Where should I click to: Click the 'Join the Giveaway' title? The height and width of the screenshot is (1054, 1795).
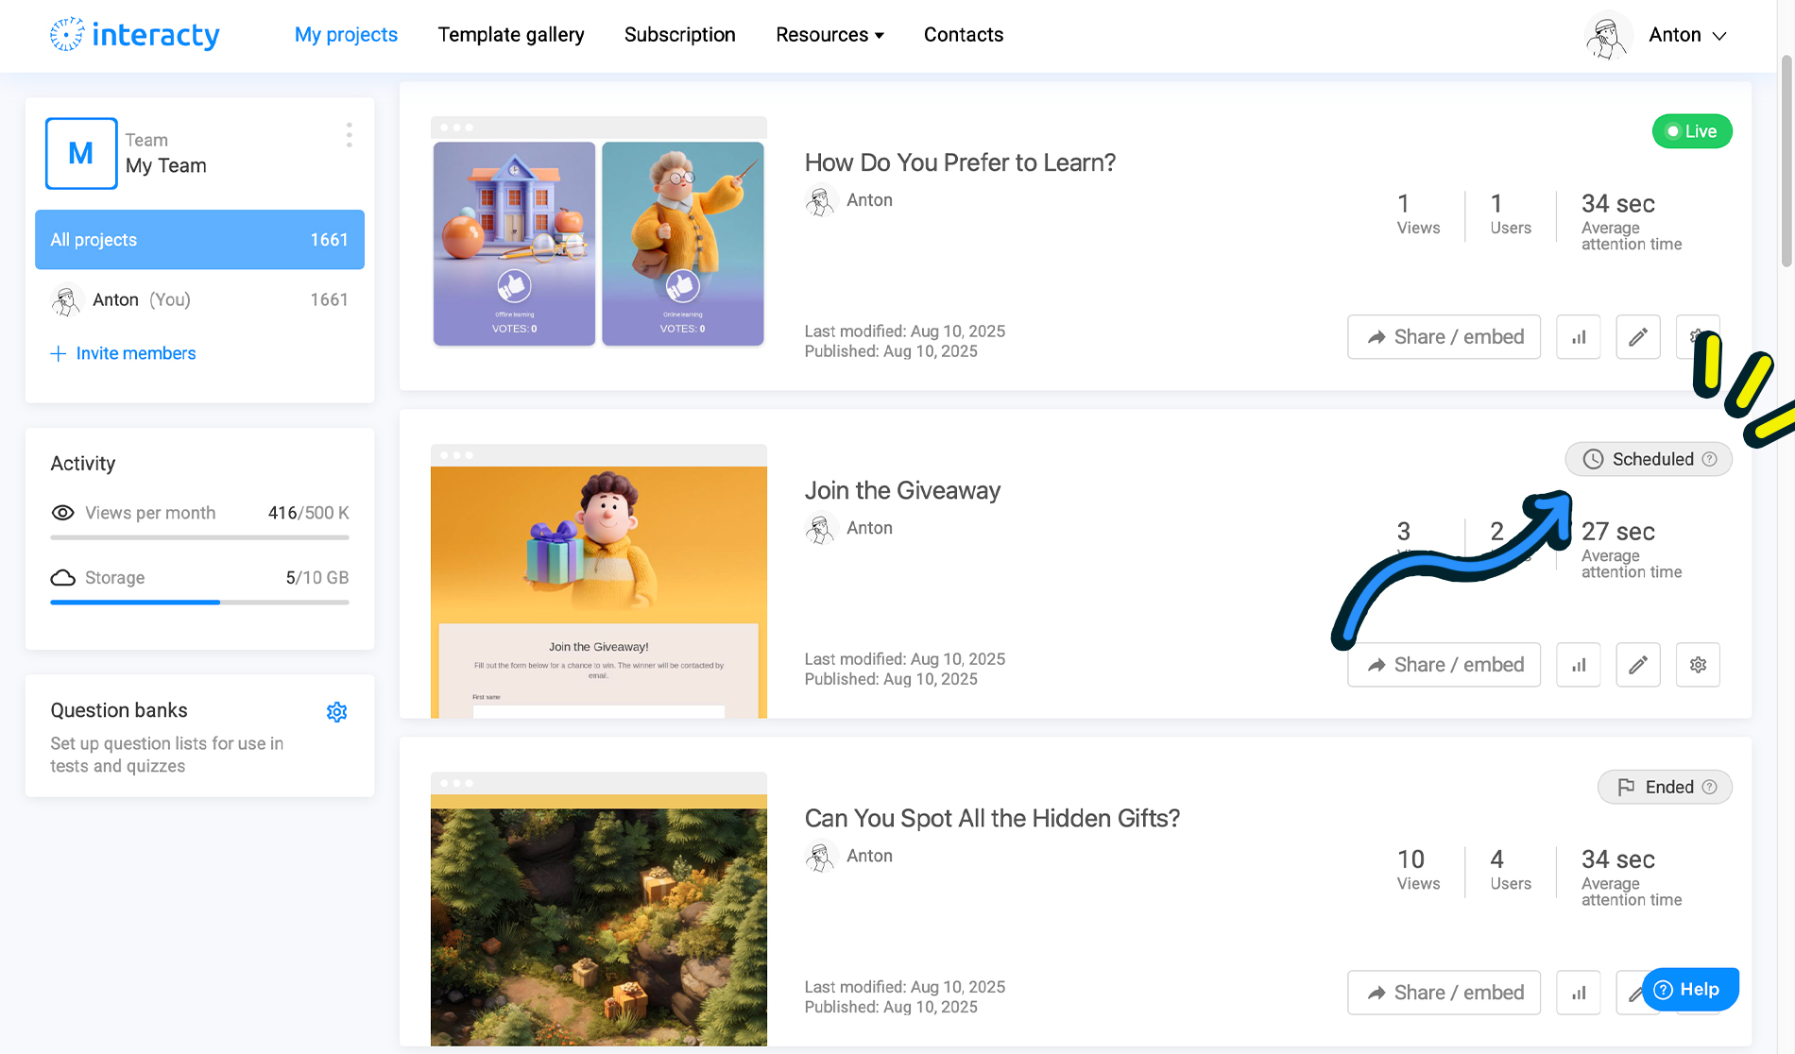902,490
